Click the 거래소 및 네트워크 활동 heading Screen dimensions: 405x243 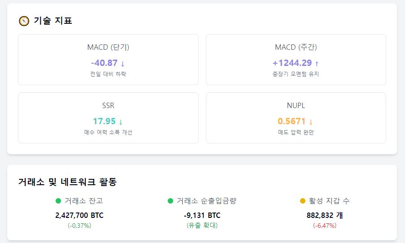pyautogui.click(x=68, y=182)
